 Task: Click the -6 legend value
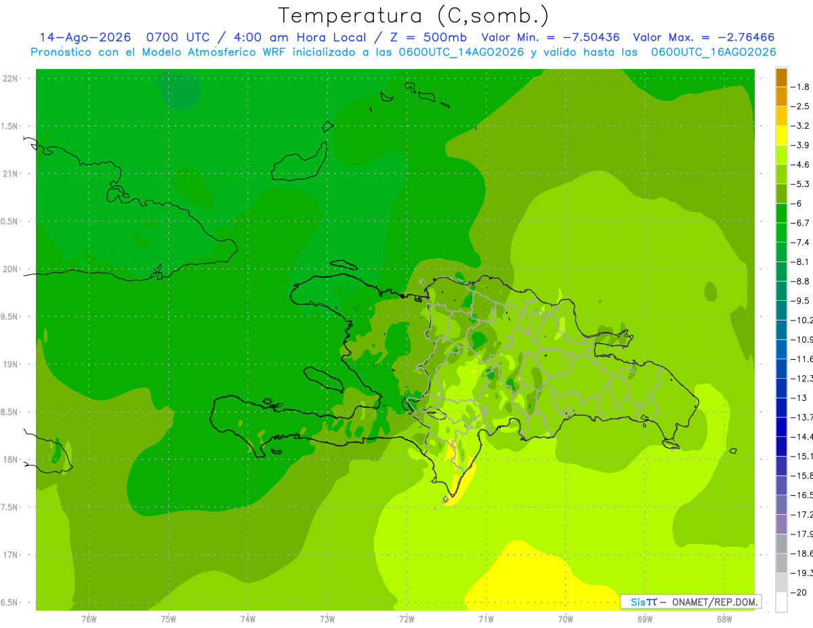pos(797,203)
